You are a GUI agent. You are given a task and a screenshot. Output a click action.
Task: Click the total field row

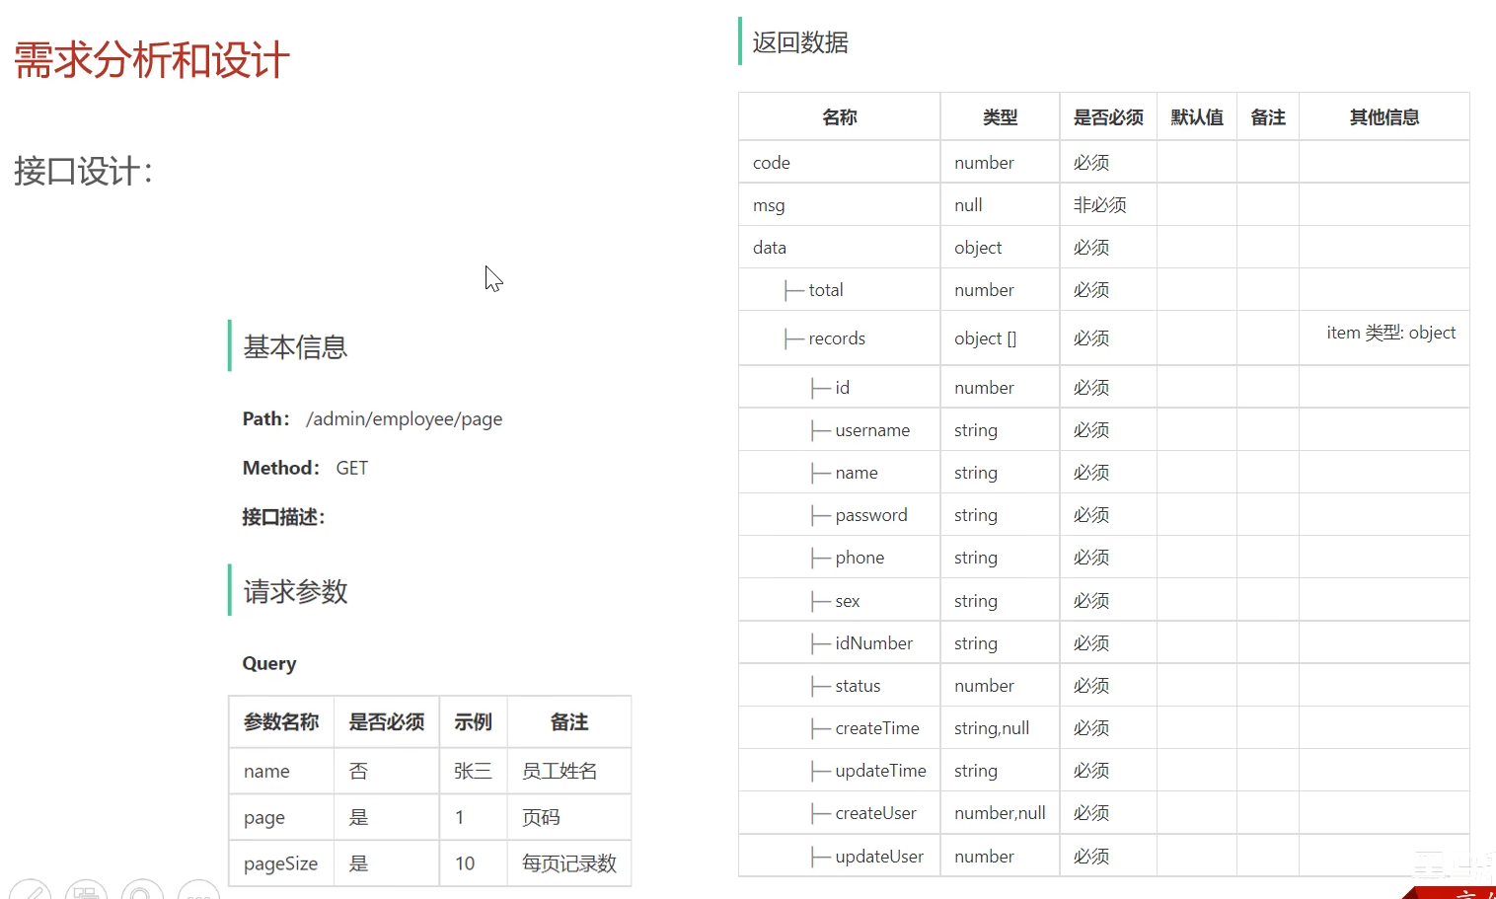coord(1104,290)
